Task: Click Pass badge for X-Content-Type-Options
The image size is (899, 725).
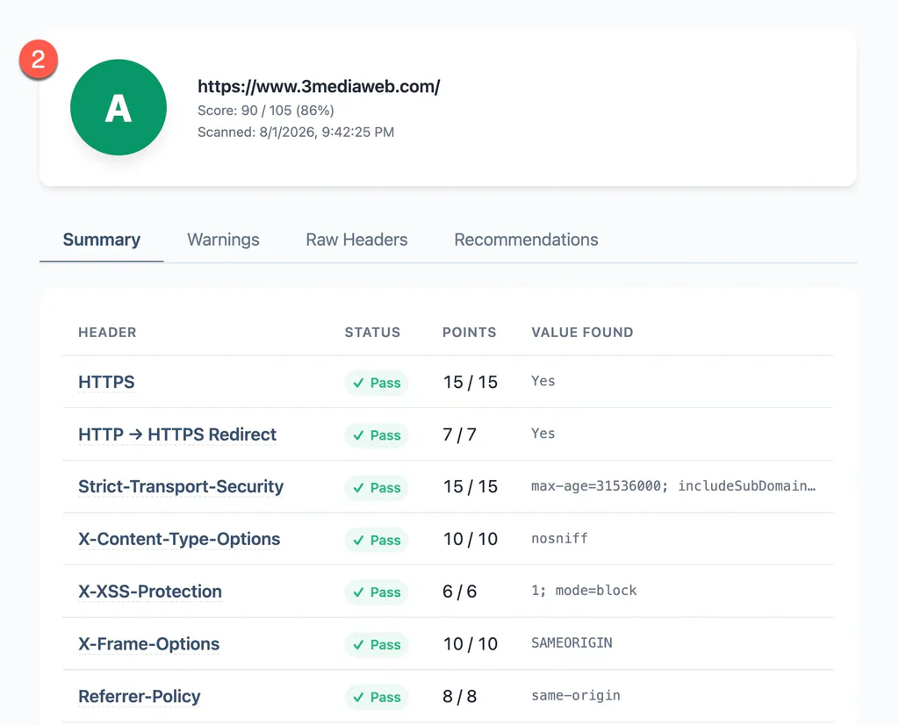Action: click(x=376, y=540)
